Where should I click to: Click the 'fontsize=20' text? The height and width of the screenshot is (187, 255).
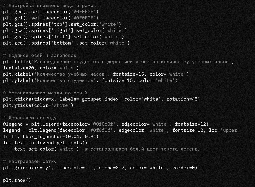[19, 68]
